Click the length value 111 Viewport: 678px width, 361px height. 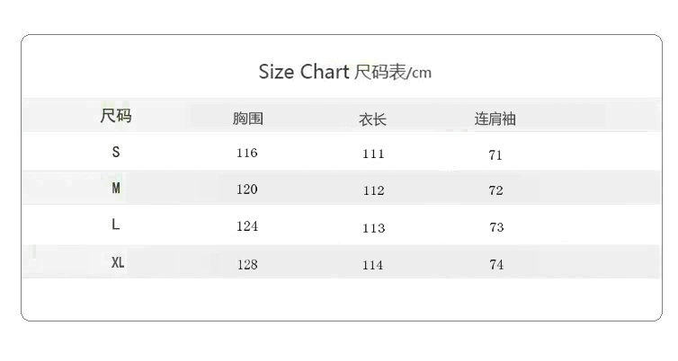(x=373, y=154)
